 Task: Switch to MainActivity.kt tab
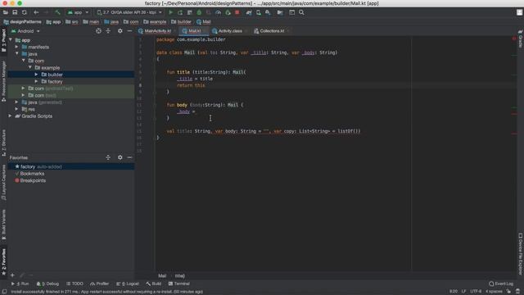pos(157,31)
